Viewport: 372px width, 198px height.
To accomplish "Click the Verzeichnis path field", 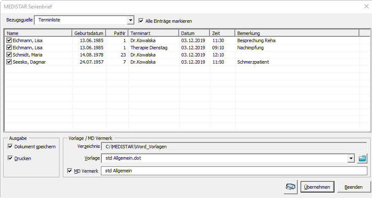I will pos(234,147).
